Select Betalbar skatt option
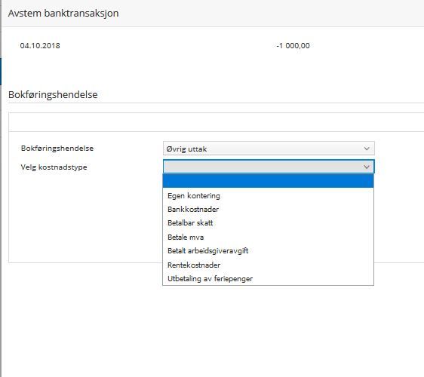424x377 pixels. (x=268, y=223)
